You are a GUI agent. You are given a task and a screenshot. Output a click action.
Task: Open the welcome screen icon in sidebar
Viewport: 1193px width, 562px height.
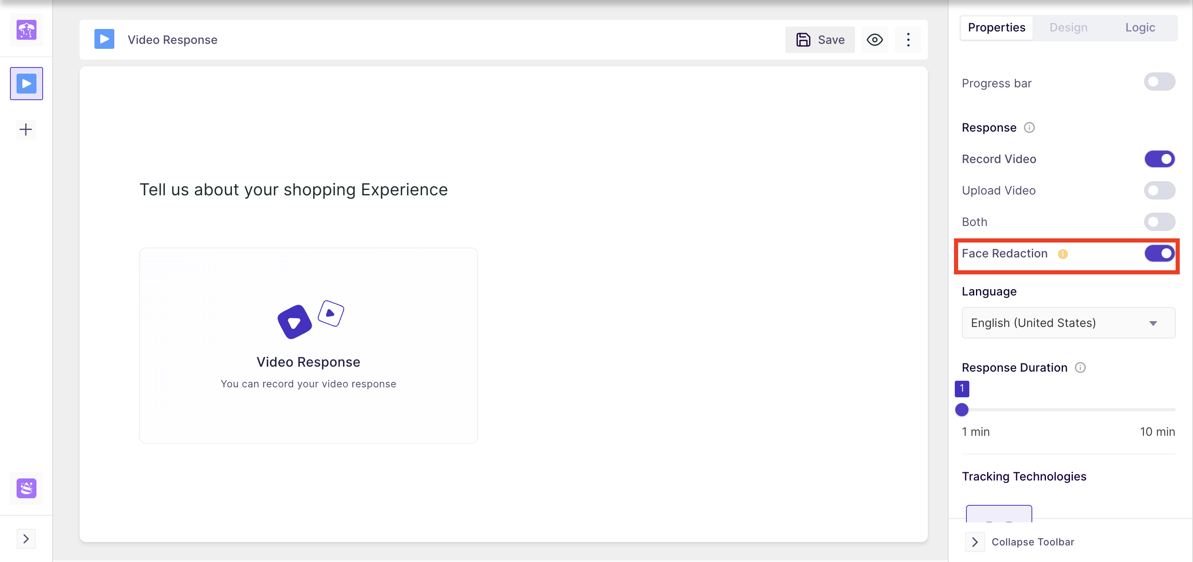tap(27, 30)
